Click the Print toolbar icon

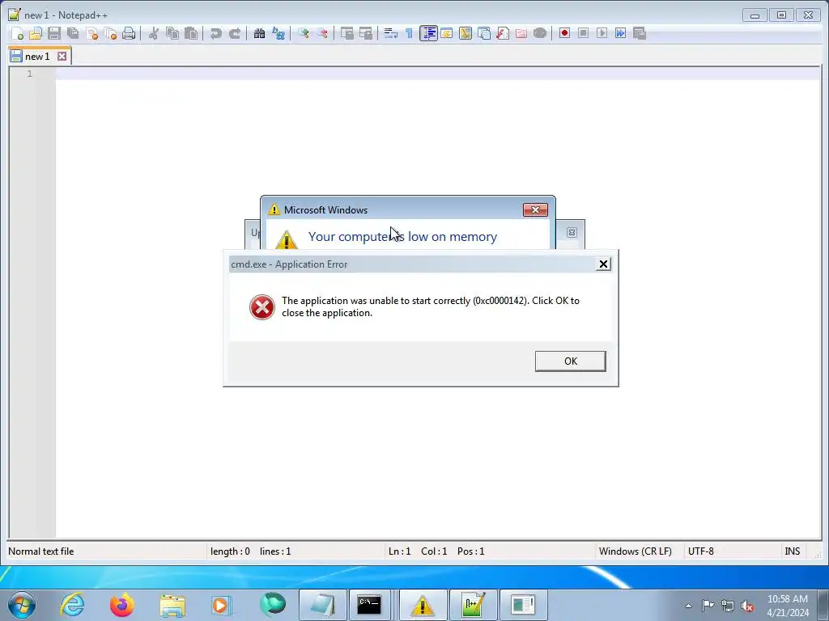pyautogui.click(x=129, y=34)
